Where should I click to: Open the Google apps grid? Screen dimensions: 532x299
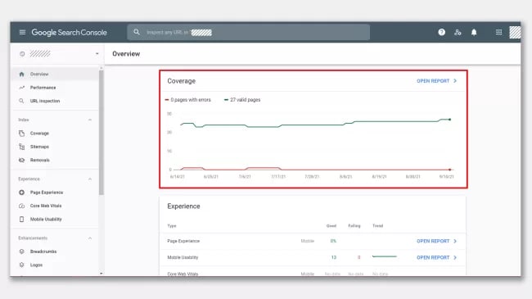click(x=498, y=32)
